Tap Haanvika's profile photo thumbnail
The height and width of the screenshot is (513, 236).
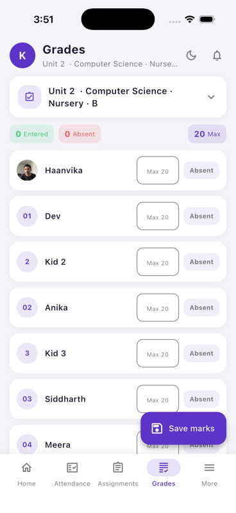coord(27,170)
